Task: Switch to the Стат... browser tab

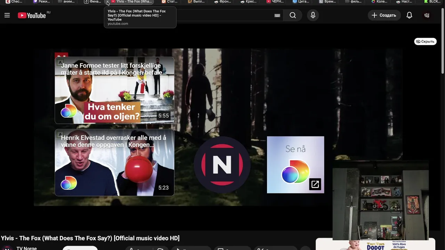Action: pyautogui.click(x=170, y=2)
